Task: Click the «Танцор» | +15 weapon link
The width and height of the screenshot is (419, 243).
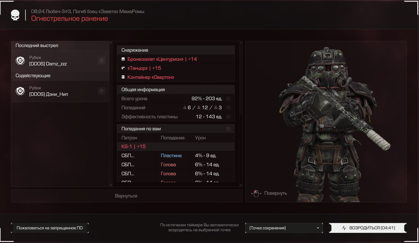Action: click(144, 68)
